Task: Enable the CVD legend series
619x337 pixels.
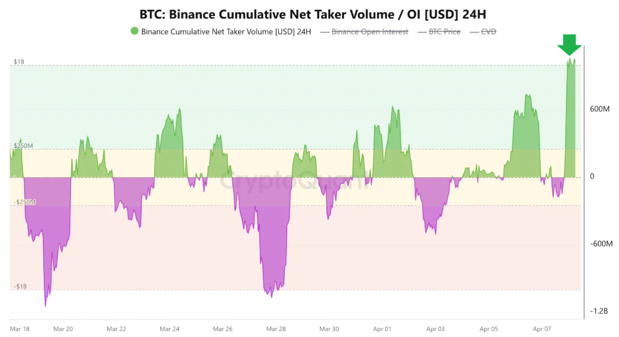Action: coord(488,32)
